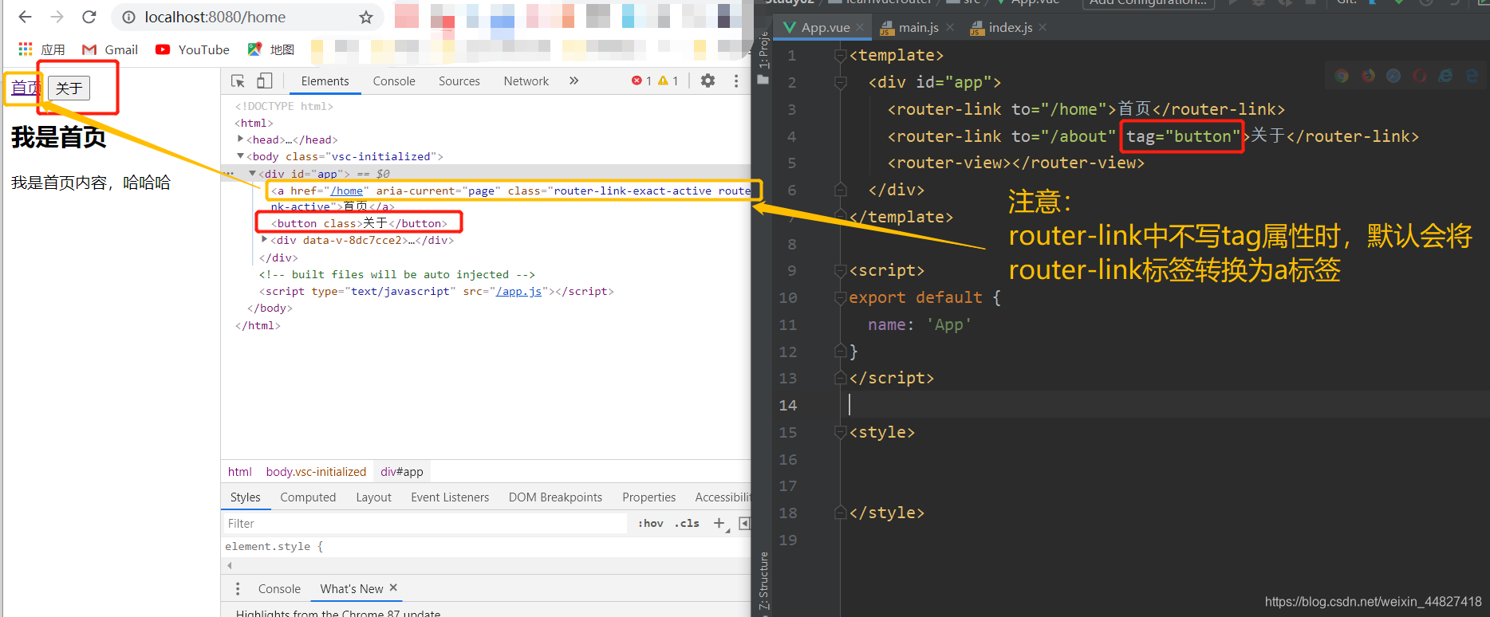Screen dimensions: 1490x617
Task: Collapse the div id=app node
Action: pyautogui.click(x=253, y=173)
